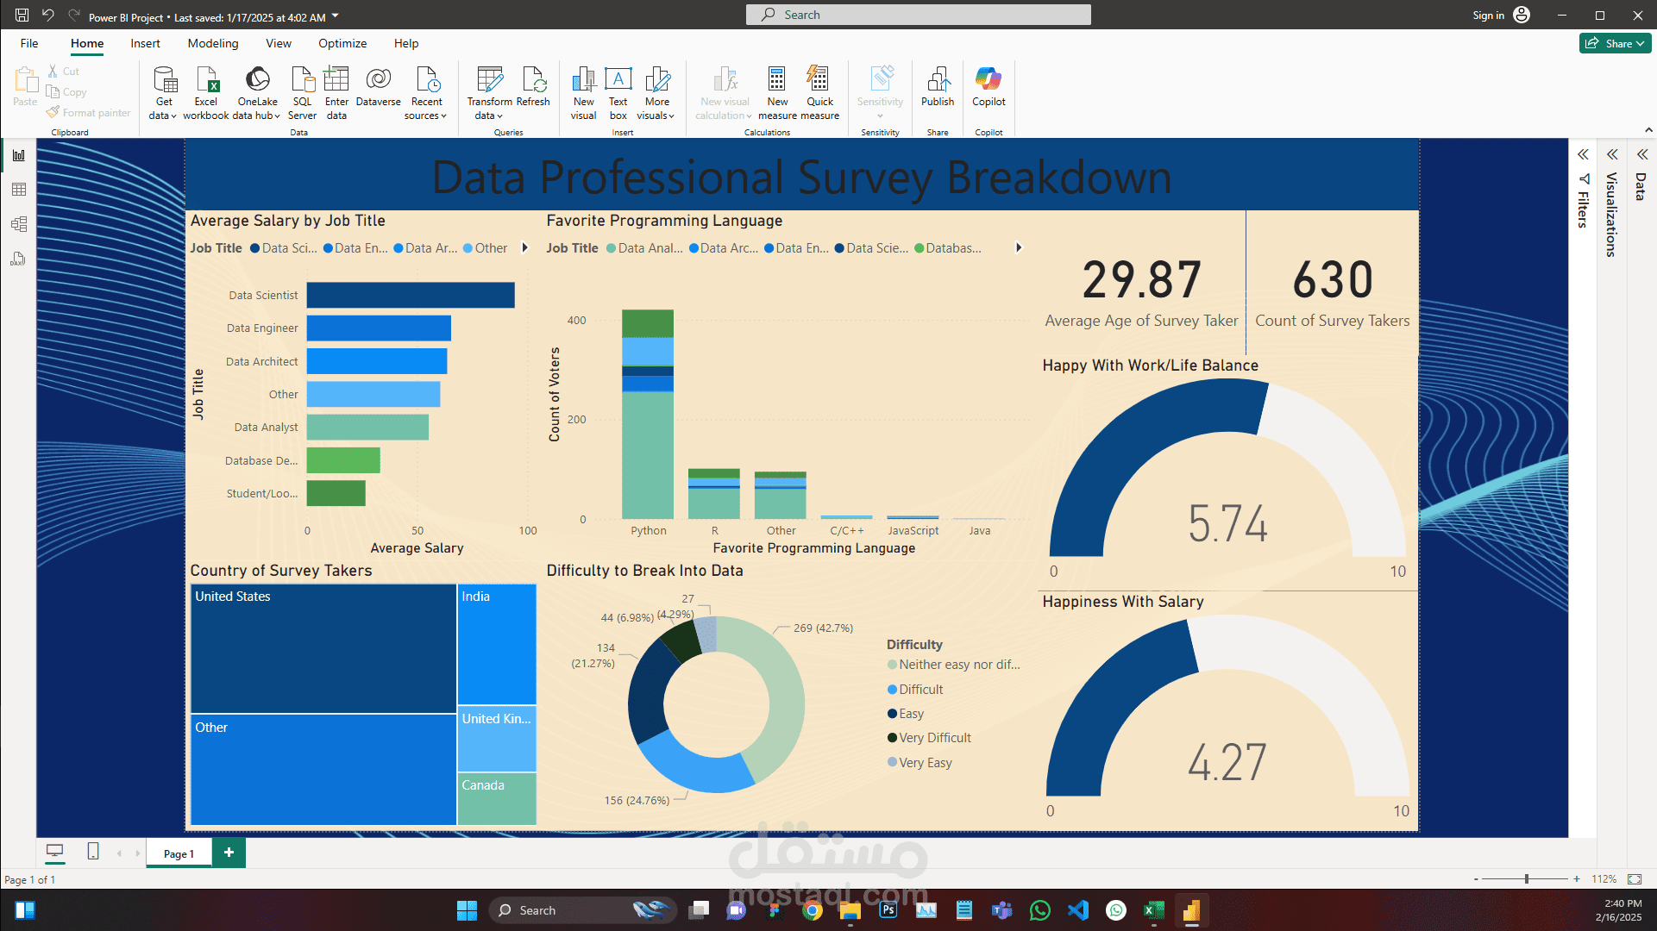Click the taskbar Search box
The width and height of the screenshot is (1657, 931).
tap(581, 910)
